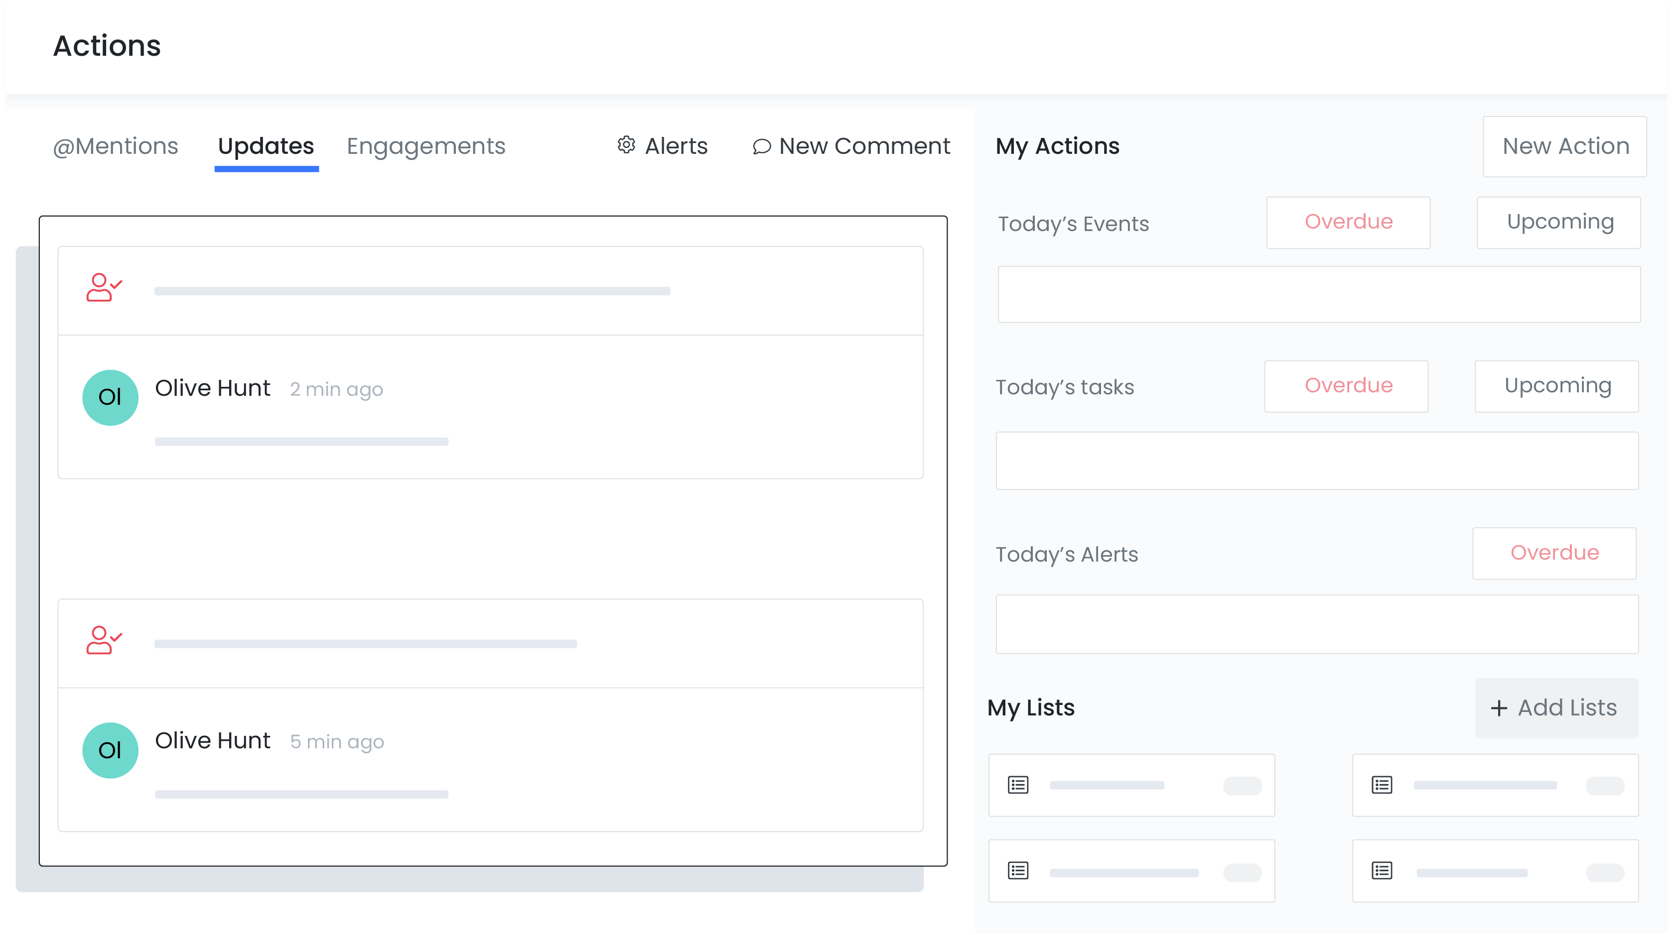1674x935 pixels.
Task: Click the list icon in top-left list card
Action: pos(1018,785)
